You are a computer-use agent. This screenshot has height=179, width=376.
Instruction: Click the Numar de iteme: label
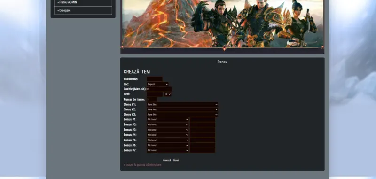point(134,99)
